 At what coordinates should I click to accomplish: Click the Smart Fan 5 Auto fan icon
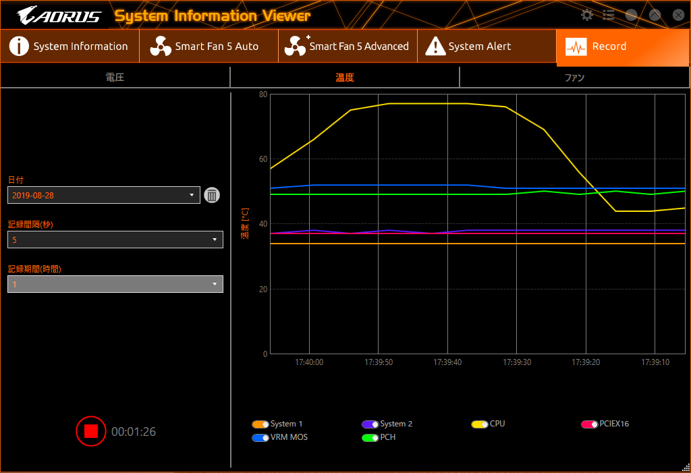click(161, 47)
